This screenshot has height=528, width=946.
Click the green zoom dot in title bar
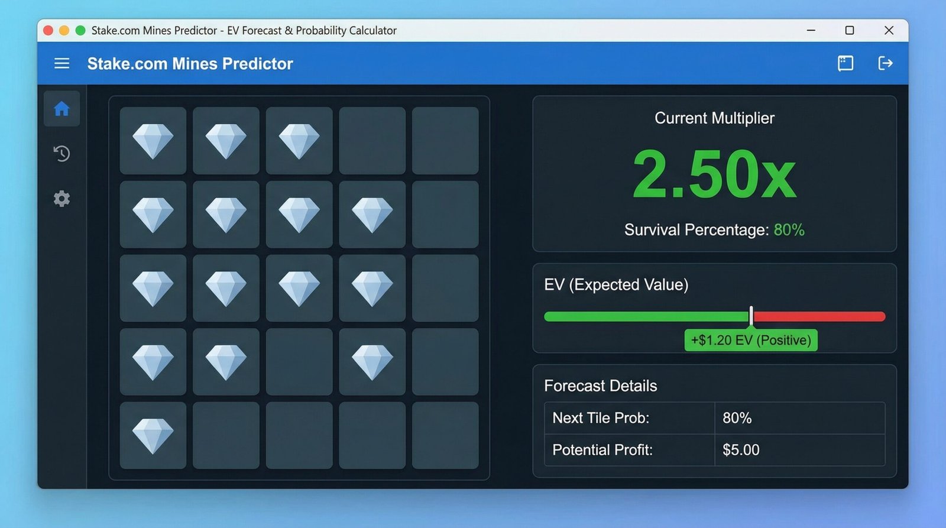click(x=80, y=30)
